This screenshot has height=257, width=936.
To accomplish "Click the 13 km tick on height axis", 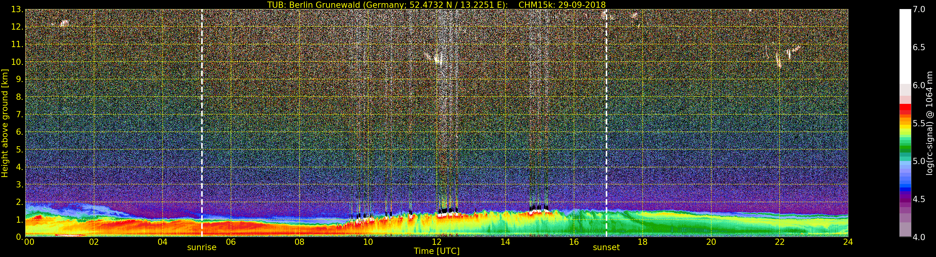I will pyautogui.click(x=16, y=9).
